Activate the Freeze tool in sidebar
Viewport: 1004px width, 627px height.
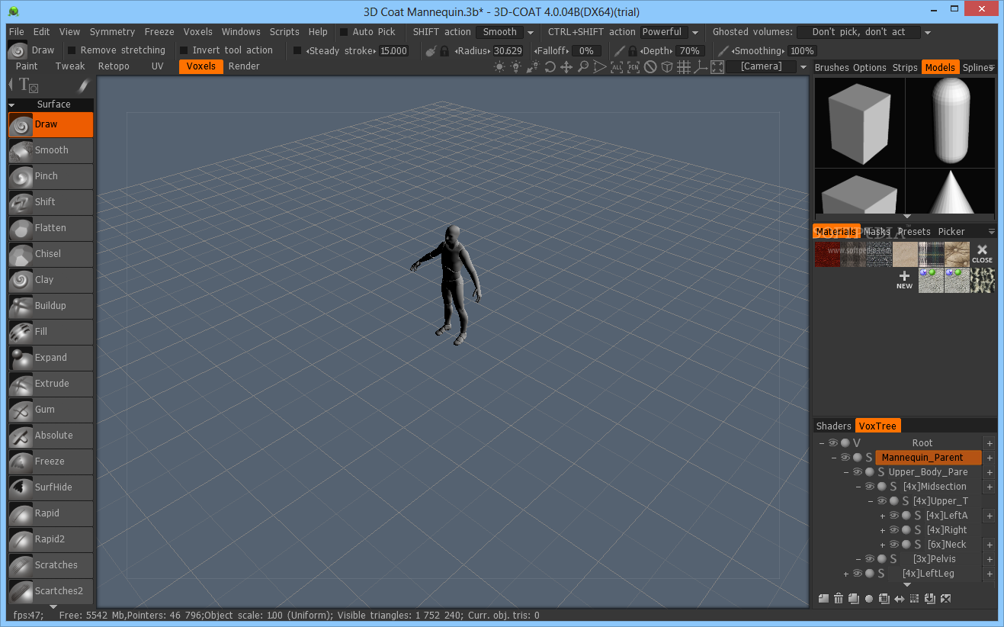coord(50,461)
